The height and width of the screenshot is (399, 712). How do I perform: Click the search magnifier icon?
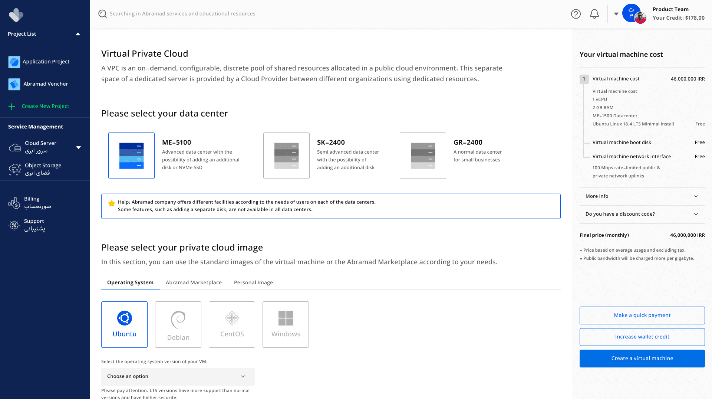point(102,14)
